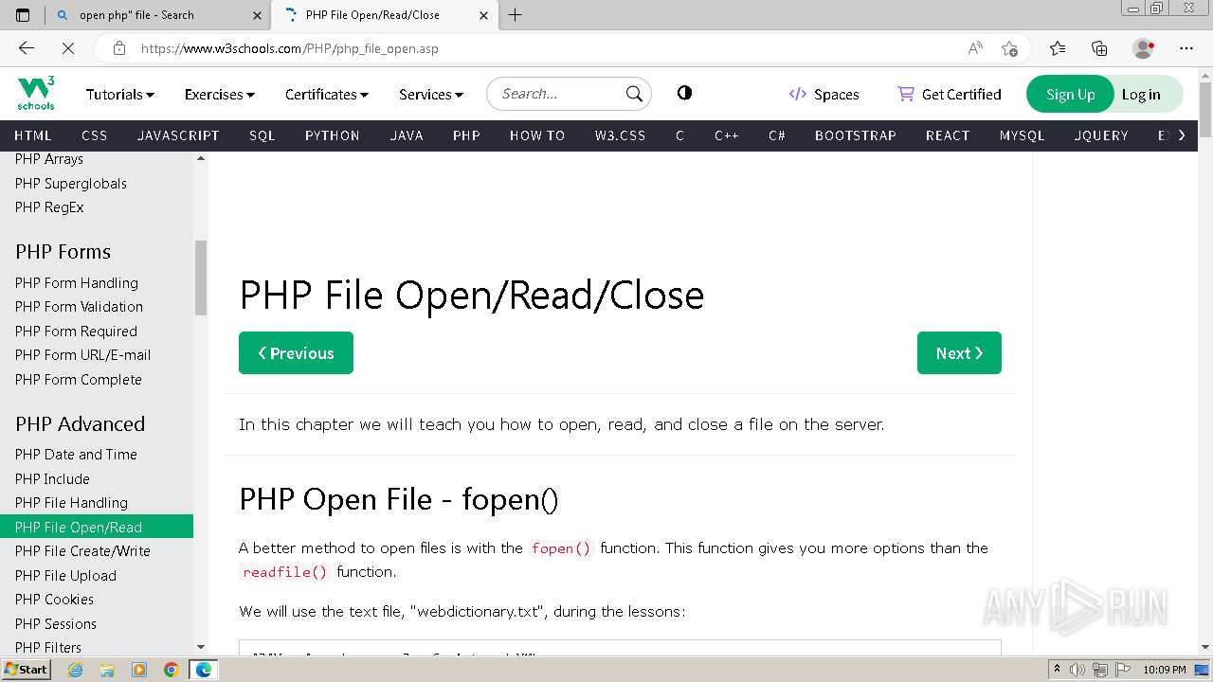1213x682 pixels.
Task: Click Edge taskbar icon
Action: pos(204,670)
